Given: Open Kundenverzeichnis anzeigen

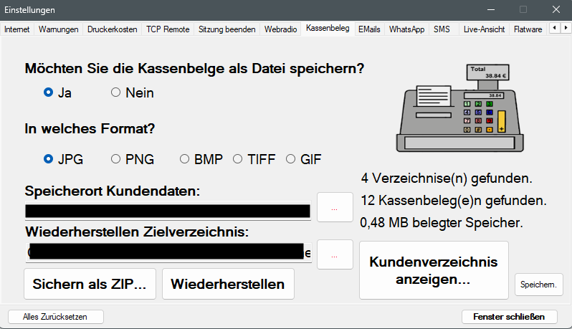Looking at the screenshot, I should pyautogui.click(x=434, y=270).
